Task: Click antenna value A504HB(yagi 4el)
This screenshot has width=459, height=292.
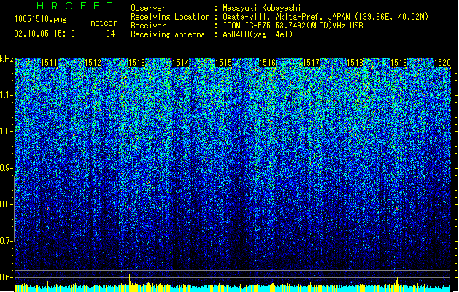Action: [x=258, y=34]
